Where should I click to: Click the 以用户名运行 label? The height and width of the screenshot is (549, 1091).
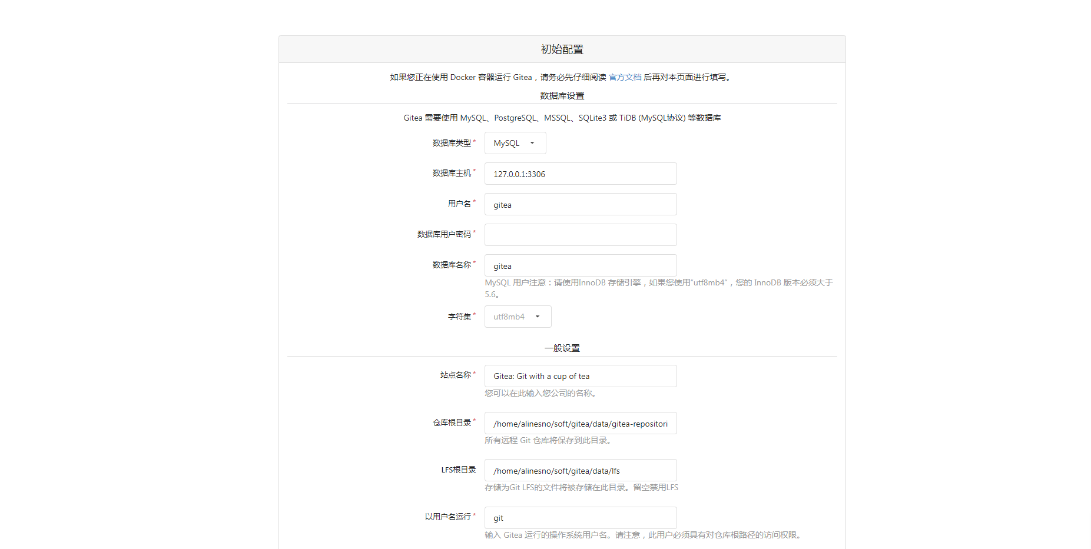[447, 517]
